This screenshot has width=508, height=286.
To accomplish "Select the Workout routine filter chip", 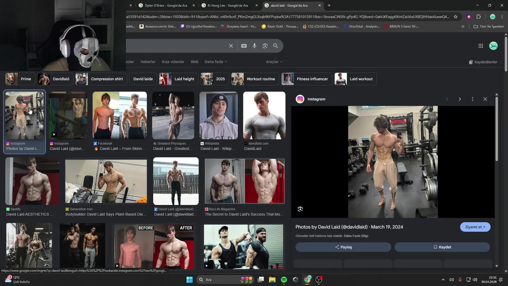I will 255,79.
